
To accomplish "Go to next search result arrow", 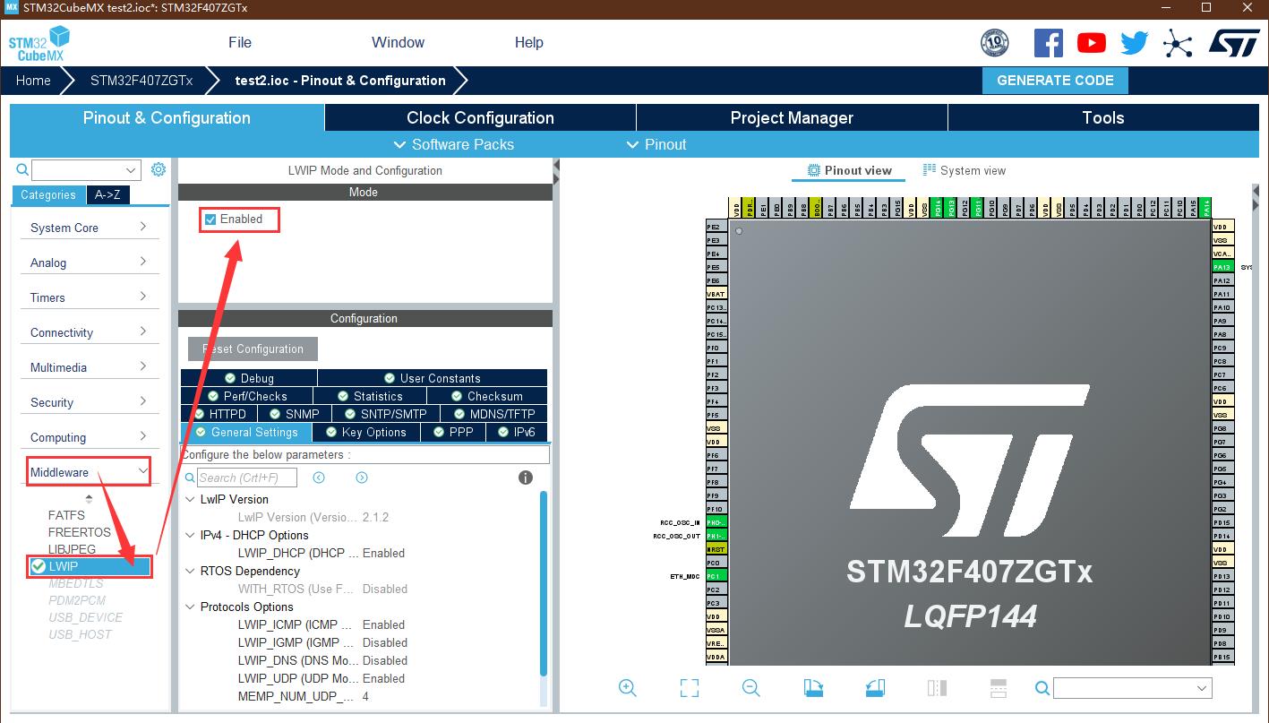I will [362, 478].
